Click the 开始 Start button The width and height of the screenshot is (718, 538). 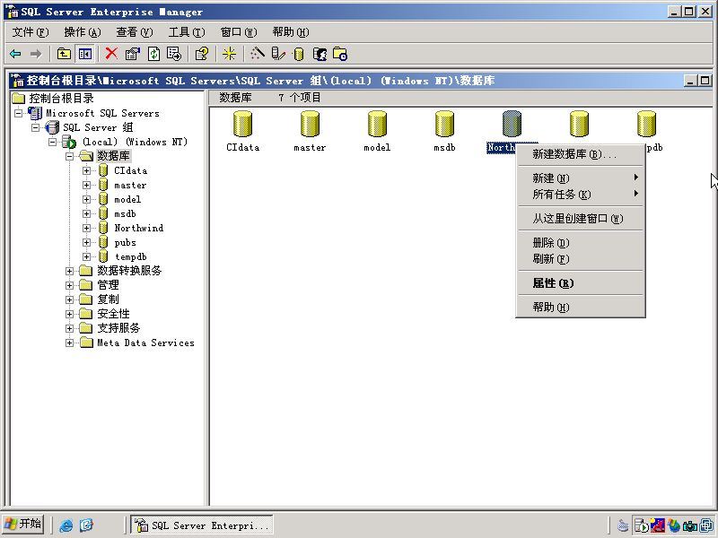tap(23, 525)
